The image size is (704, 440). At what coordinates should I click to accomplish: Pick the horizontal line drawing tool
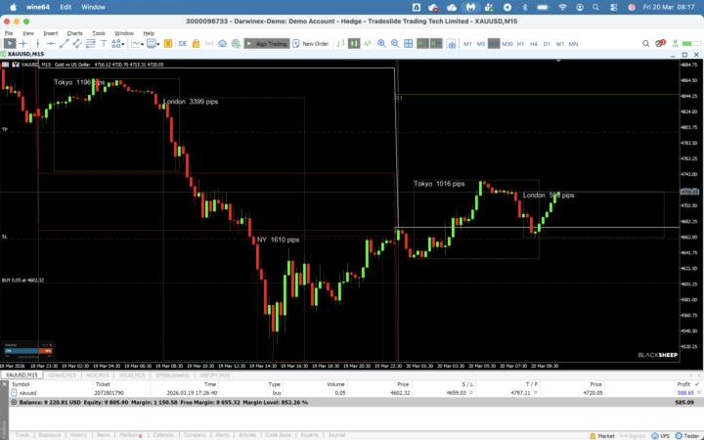click(x=51, y=44)
